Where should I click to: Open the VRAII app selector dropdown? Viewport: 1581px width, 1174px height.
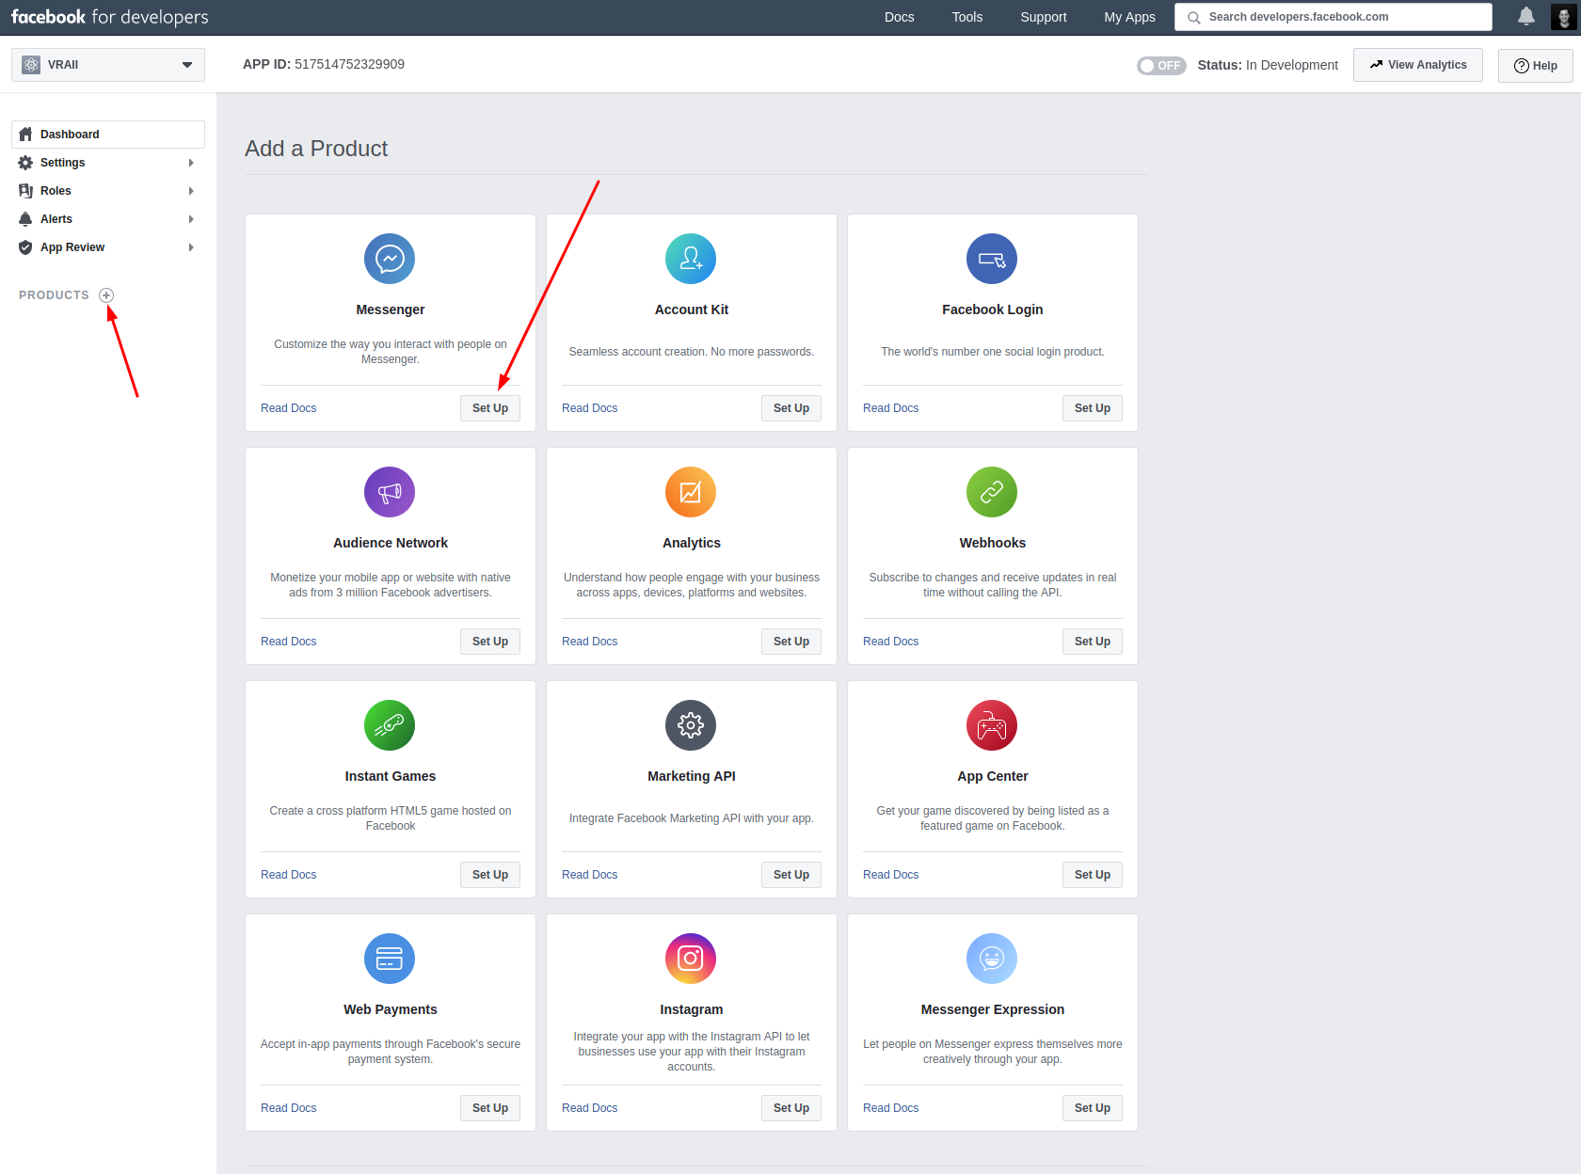pyautogui.click(x=108, y=65)
